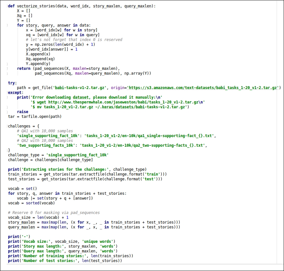
Task: Click the string 'babi-tasks-v1-2.tar.gz' in get_file
Action: pos(80,88)
